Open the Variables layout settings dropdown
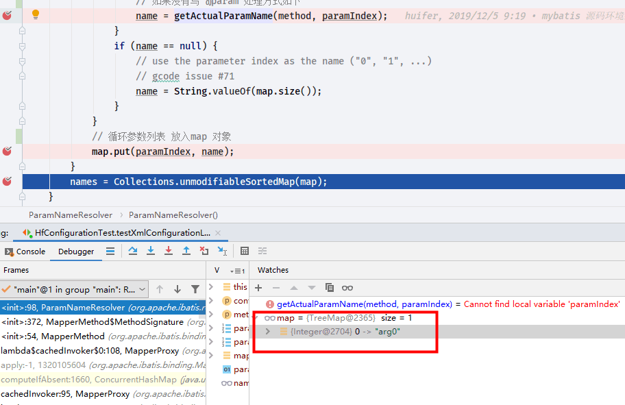The height and width of the screenshot is (405, 625). coord(238,271)
